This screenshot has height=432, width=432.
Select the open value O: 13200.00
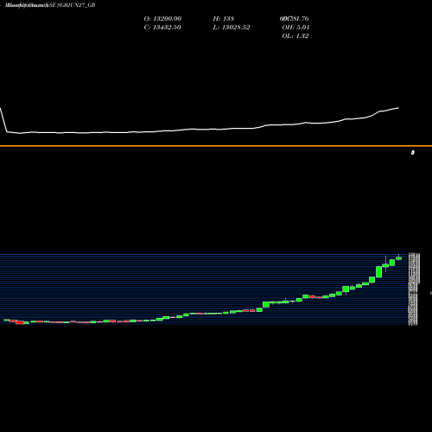pyautogui.click(x=162, y=19)
